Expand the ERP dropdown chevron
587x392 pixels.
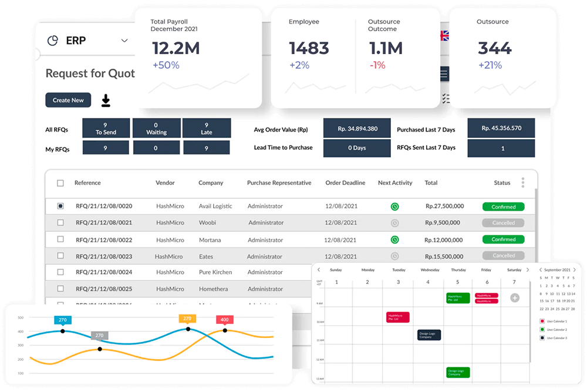click(x=124, y=41)
